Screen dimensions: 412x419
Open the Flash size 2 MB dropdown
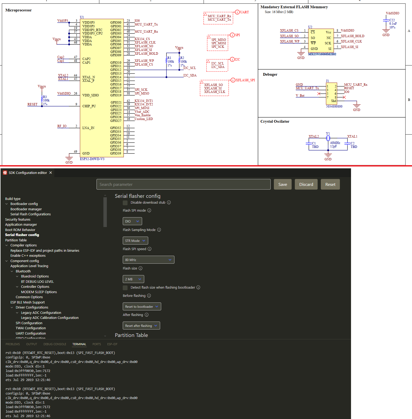point(133,279)
